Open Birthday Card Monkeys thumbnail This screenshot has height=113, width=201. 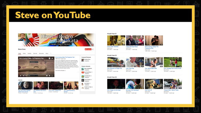click(x=135, y=84)
